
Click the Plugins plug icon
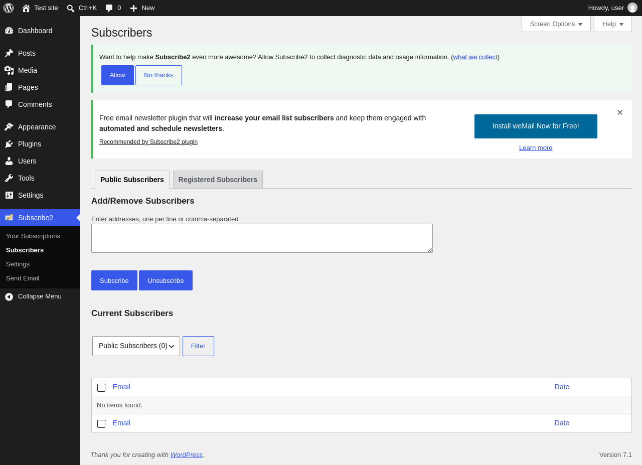tap(9, 144)
